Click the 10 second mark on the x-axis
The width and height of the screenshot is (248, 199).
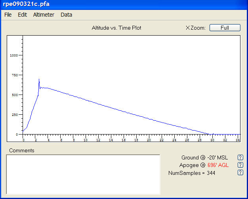point(86,140)
